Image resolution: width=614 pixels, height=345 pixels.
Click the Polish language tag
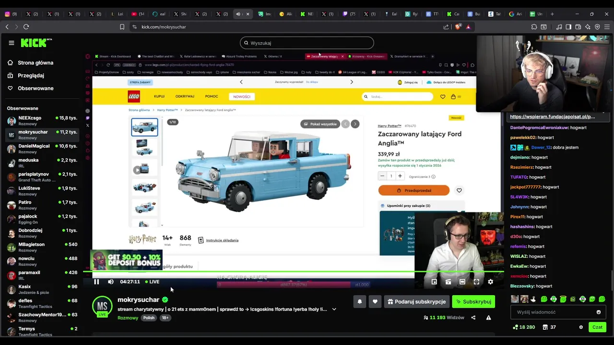(x=149, y=318)
